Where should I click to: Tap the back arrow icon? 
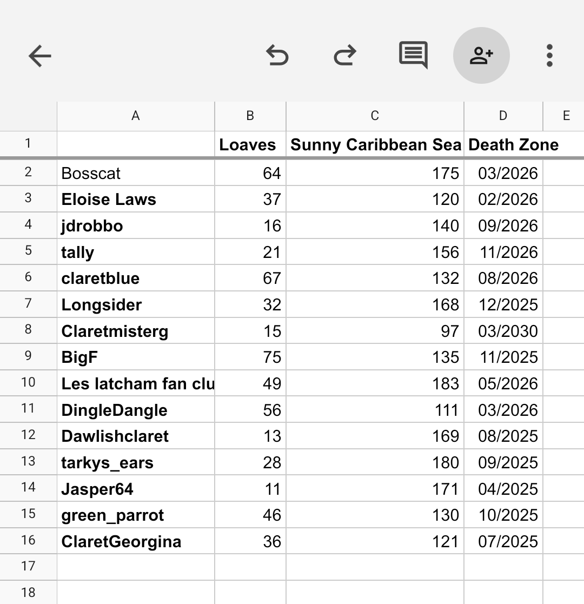pyautogui.click(x=39, y=56)
